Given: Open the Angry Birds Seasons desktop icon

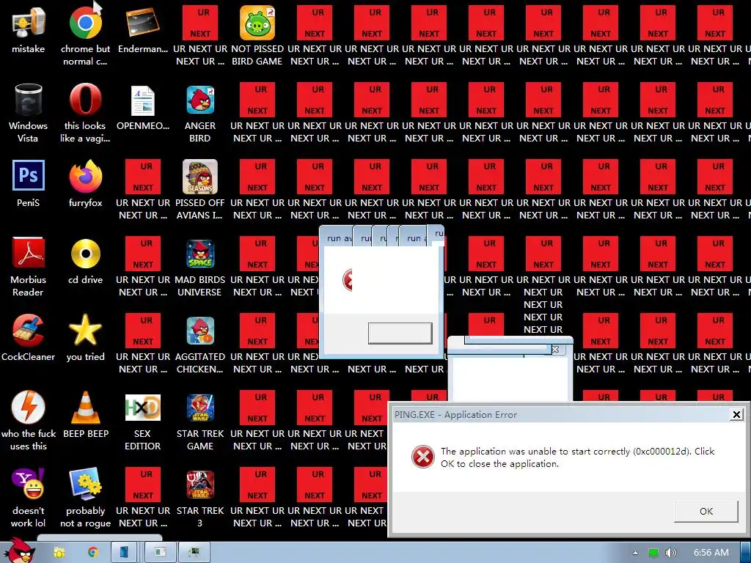Looking at the screenshot, I should [x=199, y=176].
